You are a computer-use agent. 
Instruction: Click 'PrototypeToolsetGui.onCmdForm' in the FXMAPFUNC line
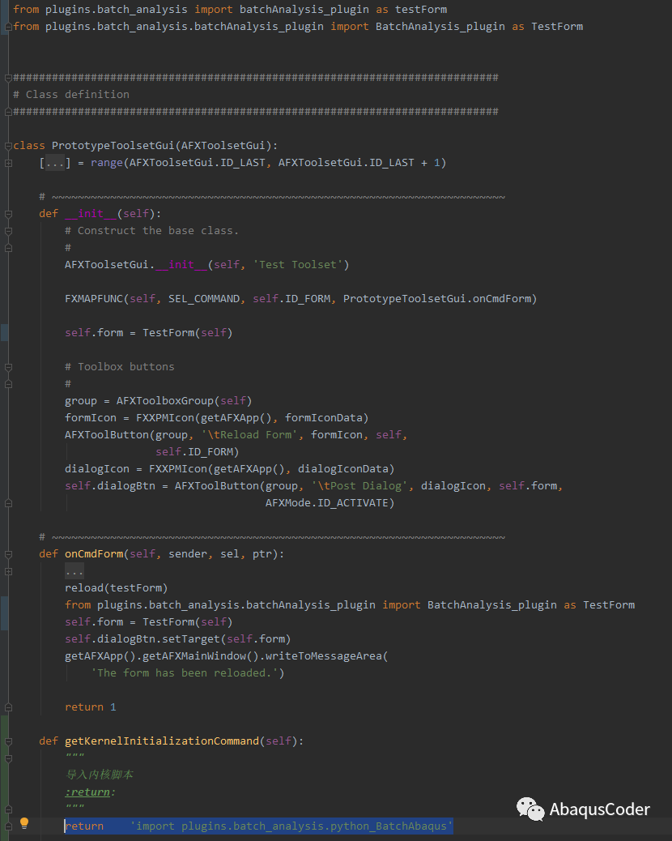[x=436, y=299]
